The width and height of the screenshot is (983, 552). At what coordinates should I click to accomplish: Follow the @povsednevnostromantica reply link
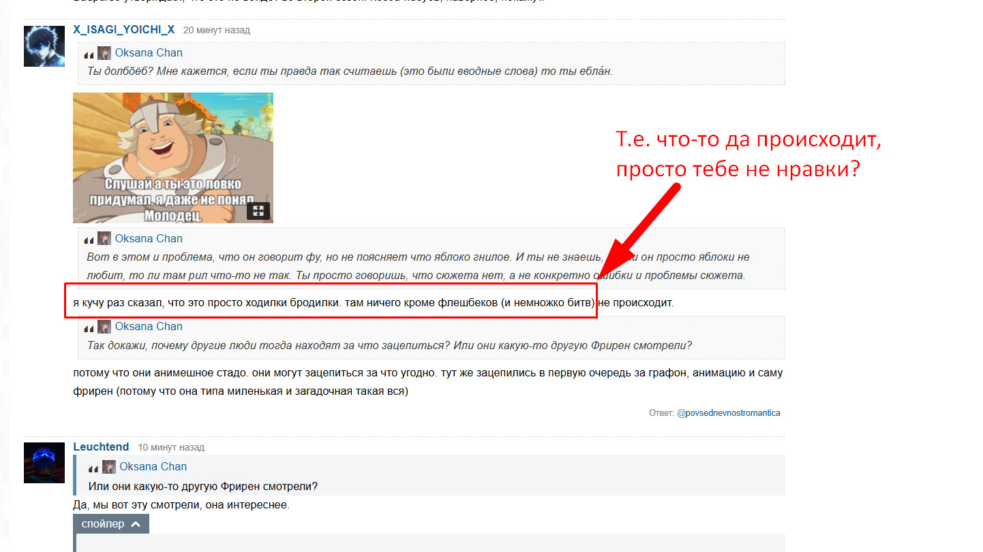click(x=728, y=413)
